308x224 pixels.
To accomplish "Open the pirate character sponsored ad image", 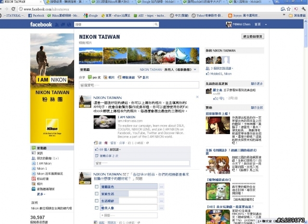I will pos(218,125).
